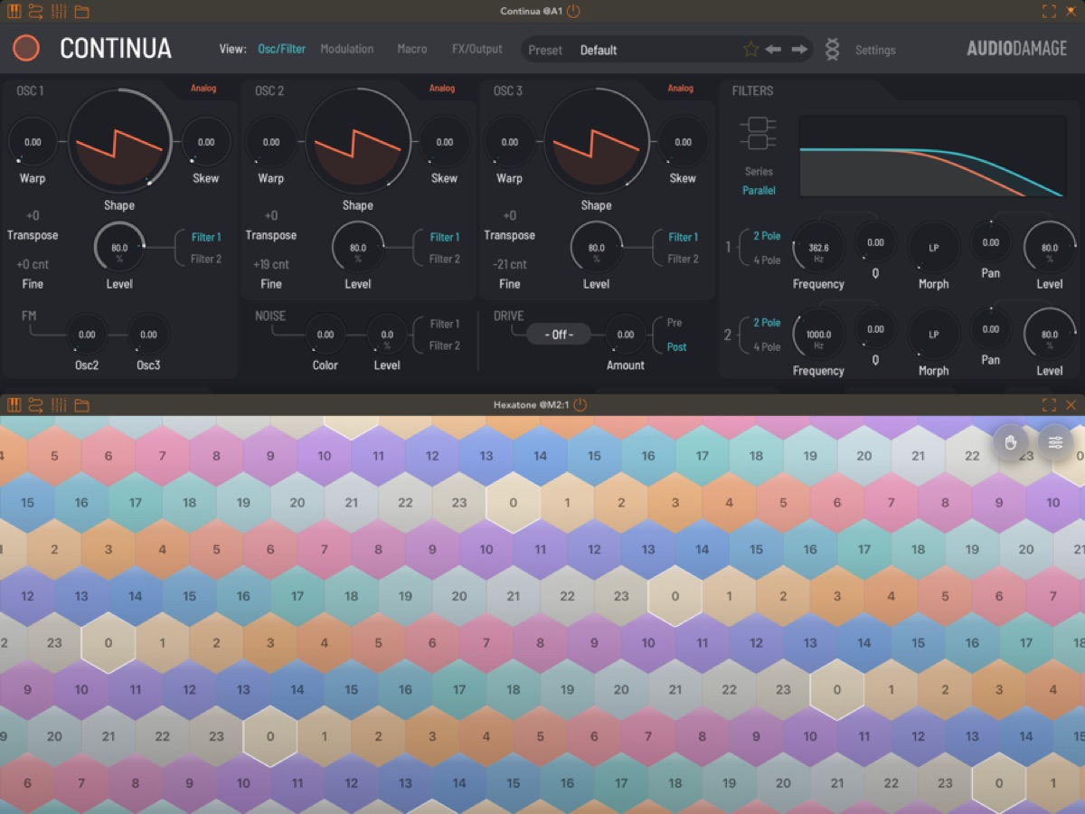Screen dimensions: 1085x814
Task: Click the OSC 1 Warp knob
Action: 33,142
